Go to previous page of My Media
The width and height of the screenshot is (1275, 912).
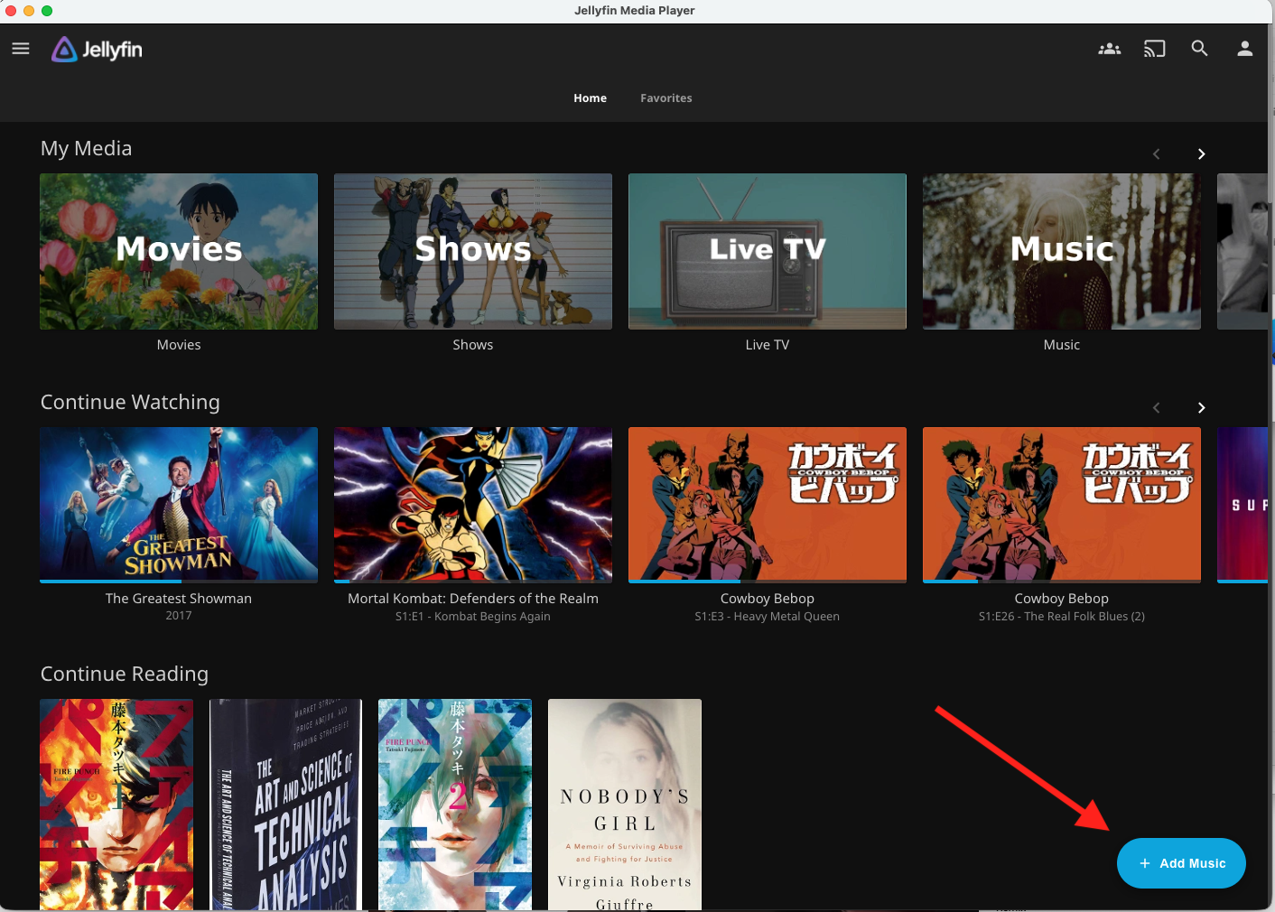point(1156,154)
